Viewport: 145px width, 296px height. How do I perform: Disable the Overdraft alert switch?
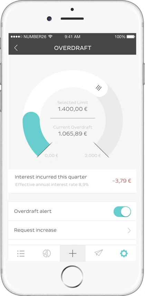point(122,212)
